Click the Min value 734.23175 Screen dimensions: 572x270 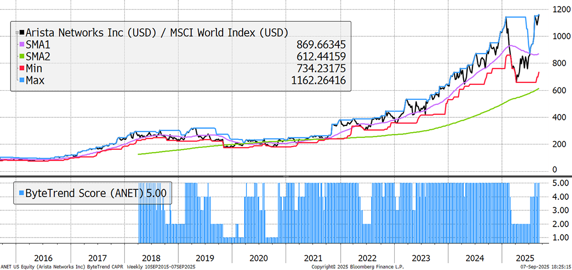point(322,69)
